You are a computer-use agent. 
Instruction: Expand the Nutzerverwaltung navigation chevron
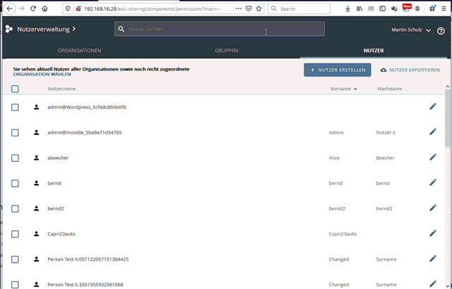coord(73,30)
